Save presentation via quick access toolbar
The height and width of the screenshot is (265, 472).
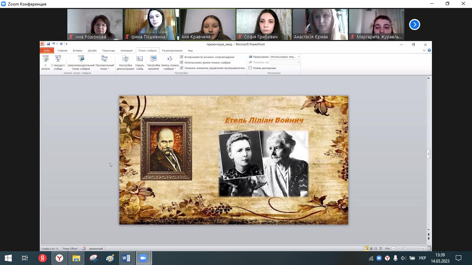tap(48, 44)
